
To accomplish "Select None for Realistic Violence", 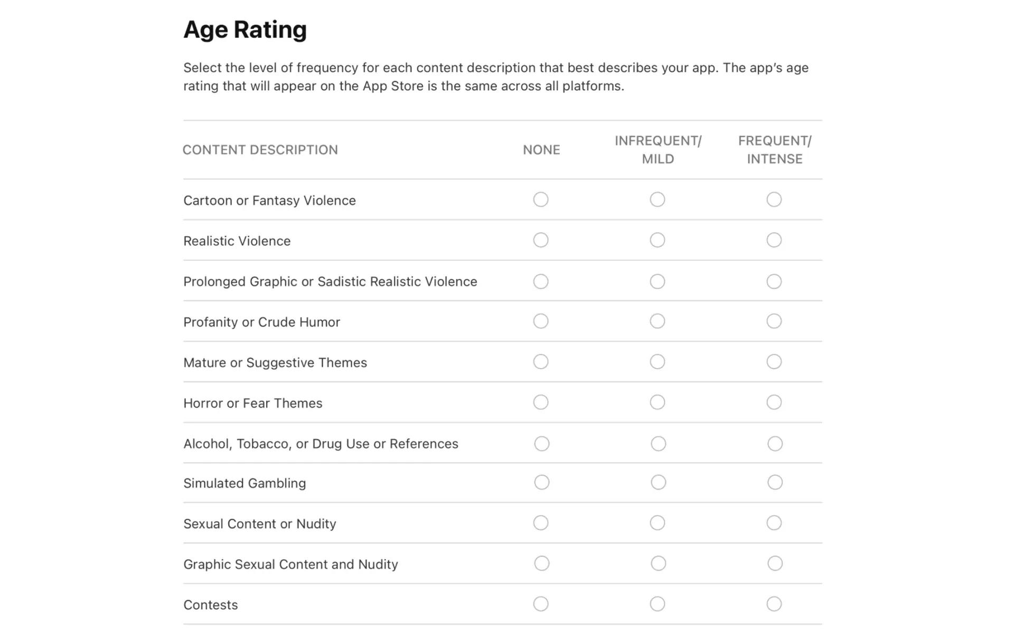I will 541,240.
